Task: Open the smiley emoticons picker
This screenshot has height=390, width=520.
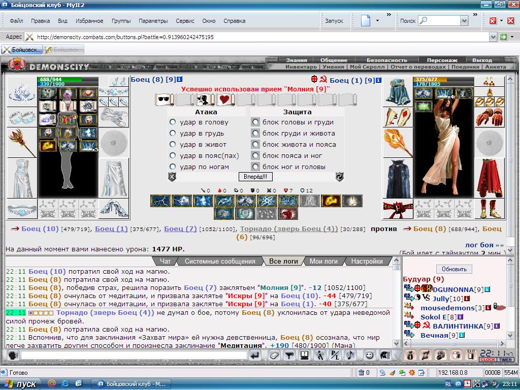Action: pyautogui.click(x=369, y=355)
